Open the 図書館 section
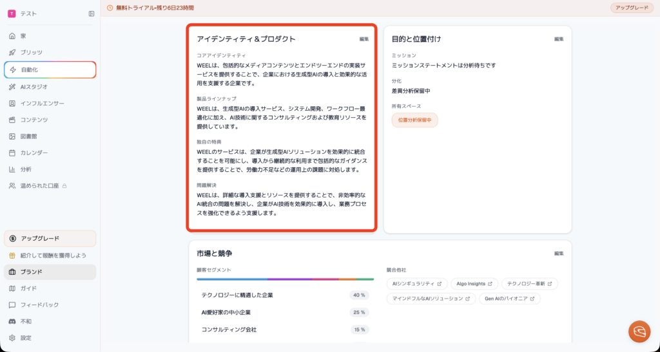 pyautogui.click(x=50, y=136)
